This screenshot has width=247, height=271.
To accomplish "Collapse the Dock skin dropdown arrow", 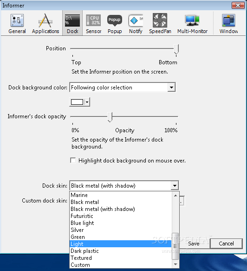I will click(x=175, y=186).
